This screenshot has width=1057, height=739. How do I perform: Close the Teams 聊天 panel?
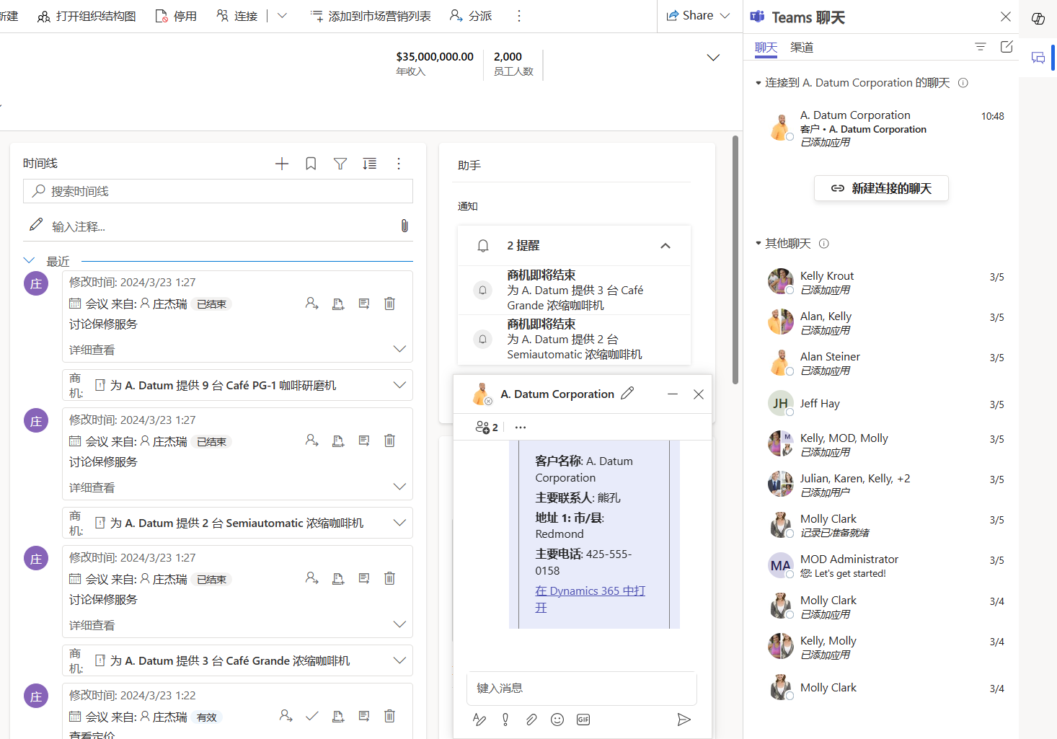1006,17
